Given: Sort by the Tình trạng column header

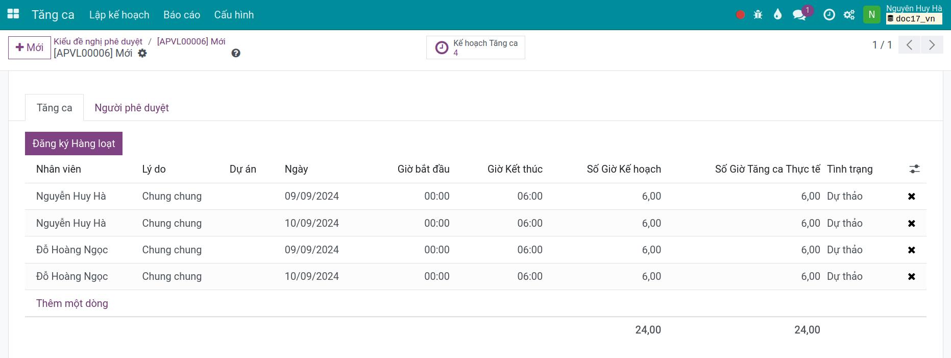Looking at the screenshot, I should point(850,169).
